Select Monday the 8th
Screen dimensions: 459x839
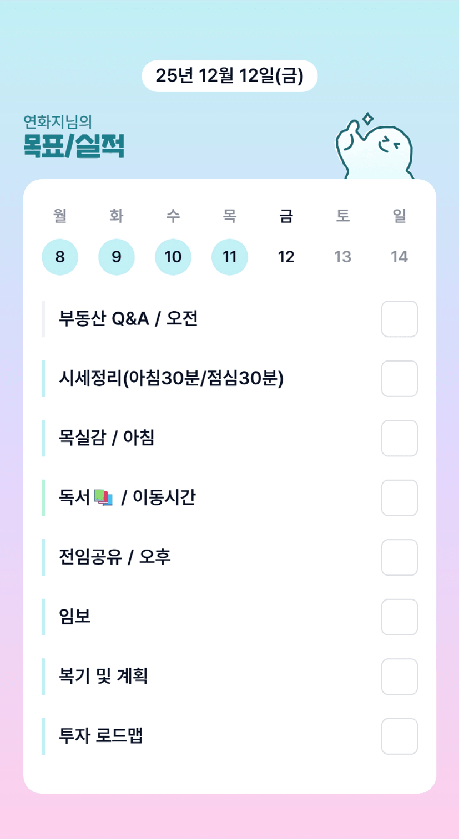(60, 257)
